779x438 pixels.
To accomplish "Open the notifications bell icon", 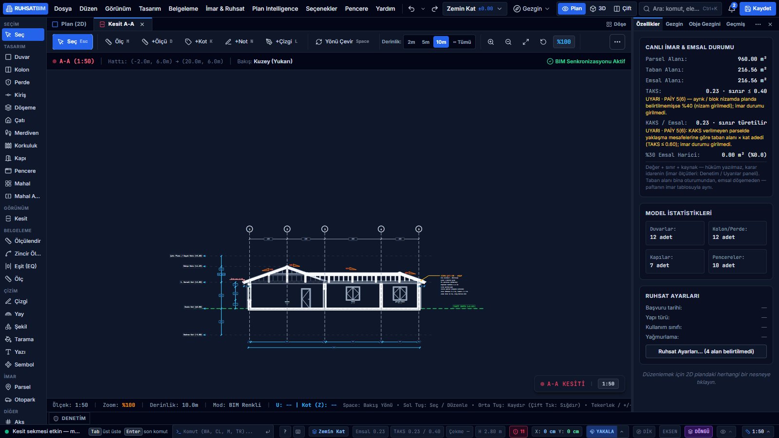I will pos(731,8).
